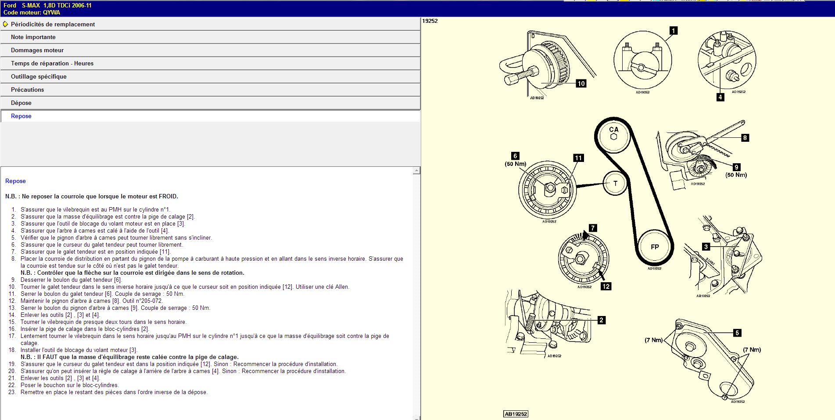The height and width of the screenshot is (420, 835).
Task: Go to the Précautions section
Action: pyautogui.click(x=27, y=90)
